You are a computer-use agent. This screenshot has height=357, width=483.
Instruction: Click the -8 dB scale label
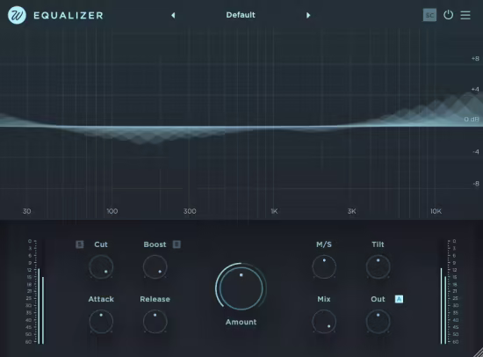pos(476,184)
